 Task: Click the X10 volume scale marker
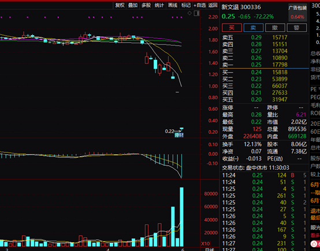pyautogui.click(x=205, y=243)
